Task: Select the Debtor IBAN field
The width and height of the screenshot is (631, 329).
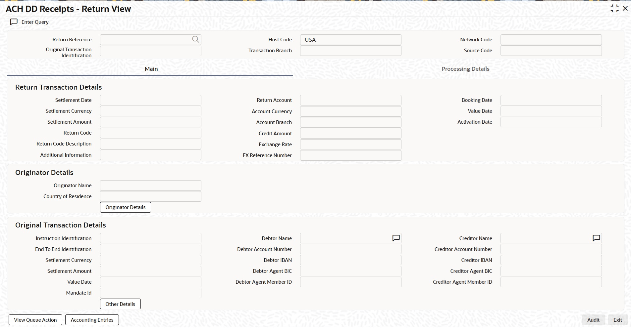Action: point(351,260)
